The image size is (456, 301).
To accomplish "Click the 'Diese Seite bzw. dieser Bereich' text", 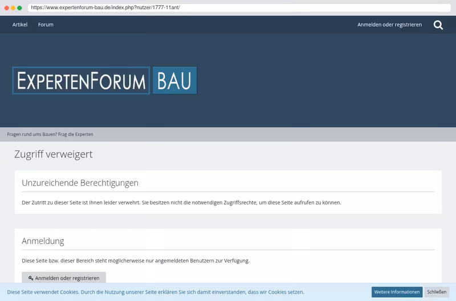I will (x=136, y=261).
